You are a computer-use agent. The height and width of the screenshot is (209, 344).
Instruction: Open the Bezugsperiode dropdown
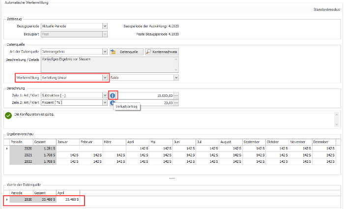pyautogui.click(x=105, y=26)
